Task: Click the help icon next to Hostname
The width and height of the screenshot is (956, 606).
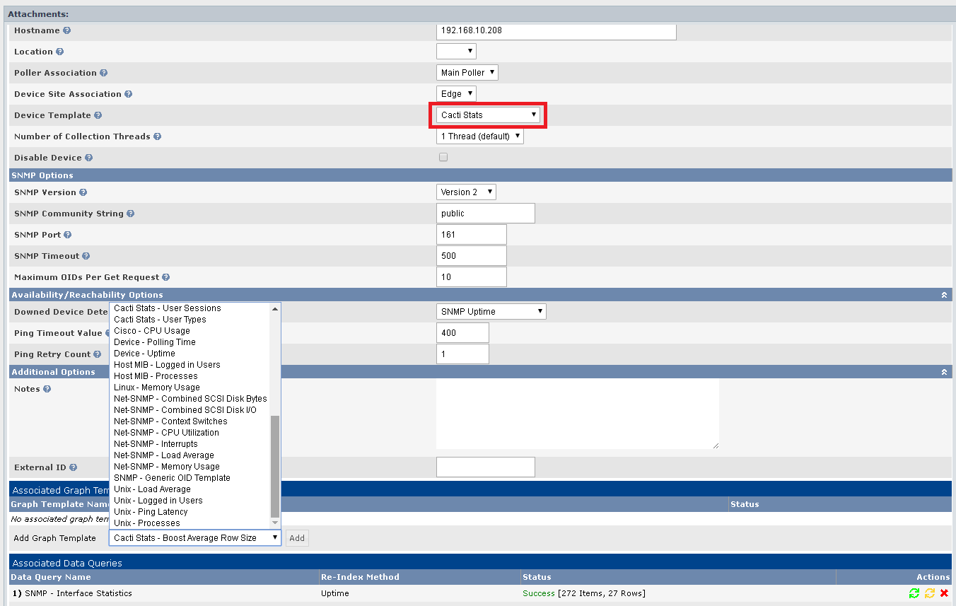Action: coord(66,30)
